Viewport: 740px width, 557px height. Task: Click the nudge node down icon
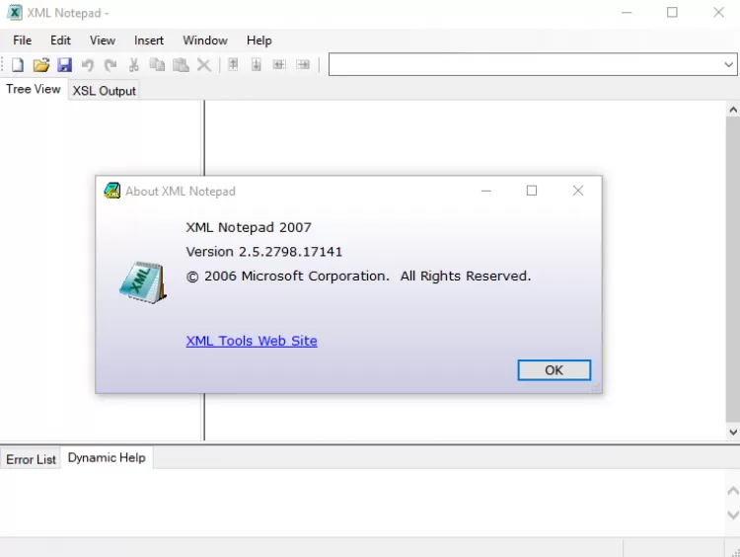pyautogui.click(x=256, y=65)
